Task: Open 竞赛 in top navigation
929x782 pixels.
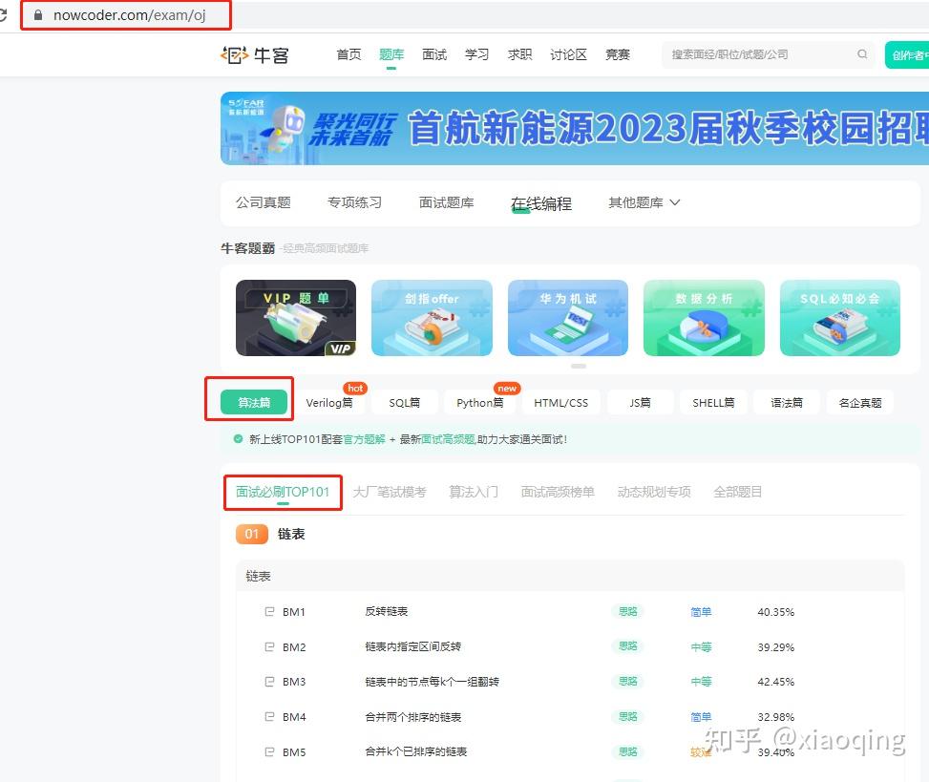Action: pyautogui.click(x=618, y=54)
